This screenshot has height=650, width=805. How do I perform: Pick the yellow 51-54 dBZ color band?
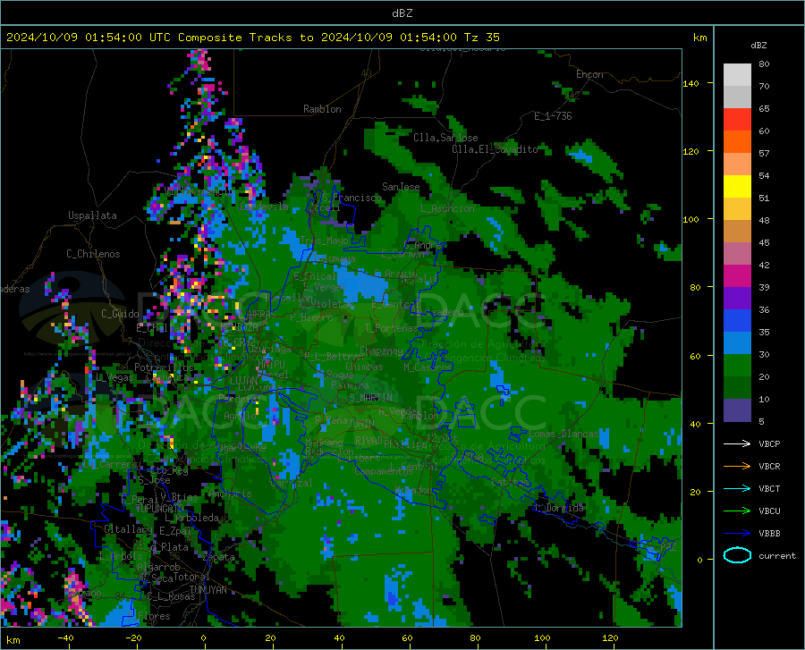[x=737, y=187]
